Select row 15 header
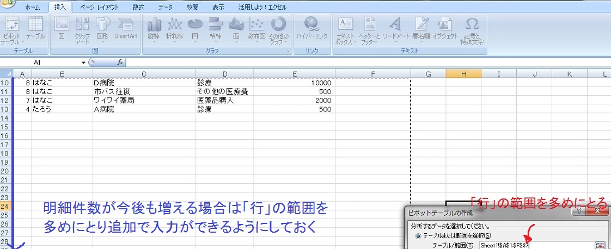The width and height of the screenshot is (611, 249). coord(5,127)
